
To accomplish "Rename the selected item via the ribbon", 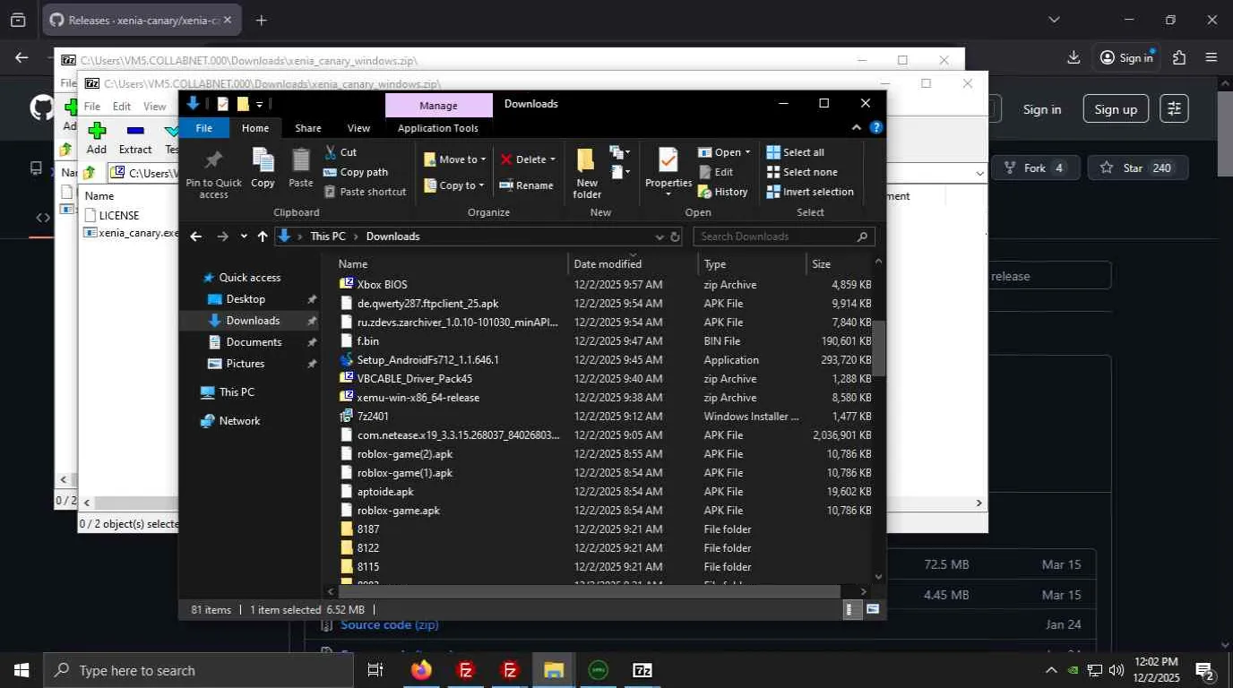I will coord(526,185).
